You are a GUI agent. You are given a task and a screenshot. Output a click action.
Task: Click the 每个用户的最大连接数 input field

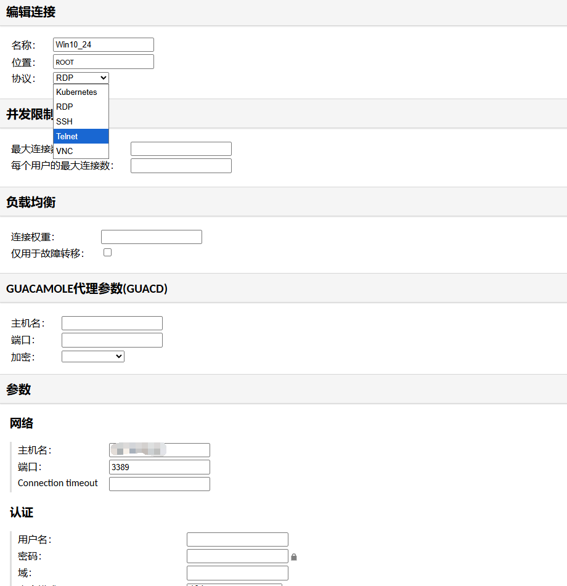point(181,165)
